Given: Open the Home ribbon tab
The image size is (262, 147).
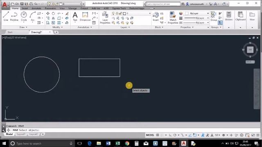Looking at the screenshot, I should coord(15,8).
